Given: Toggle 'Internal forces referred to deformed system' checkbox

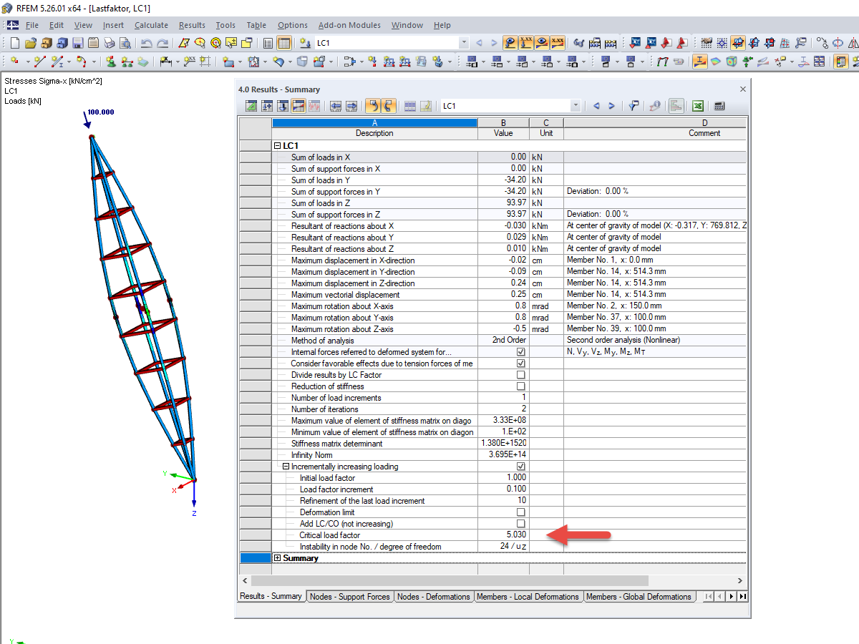Looking at the screenshot, I should coord(520,352).
